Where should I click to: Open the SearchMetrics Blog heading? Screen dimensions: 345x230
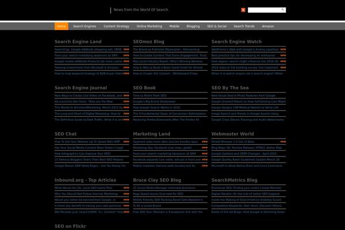click(235, 180)
